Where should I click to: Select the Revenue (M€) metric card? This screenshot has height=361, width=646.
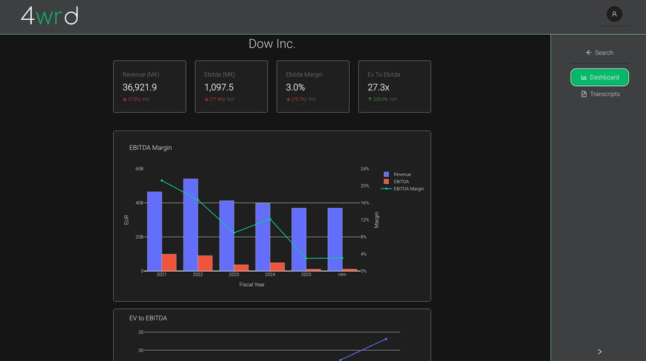(150, 86)
